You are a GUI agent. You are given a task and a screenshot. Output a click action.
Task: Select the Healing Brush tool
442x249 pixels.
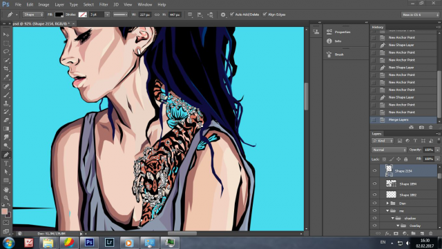(x=6, y=86)
